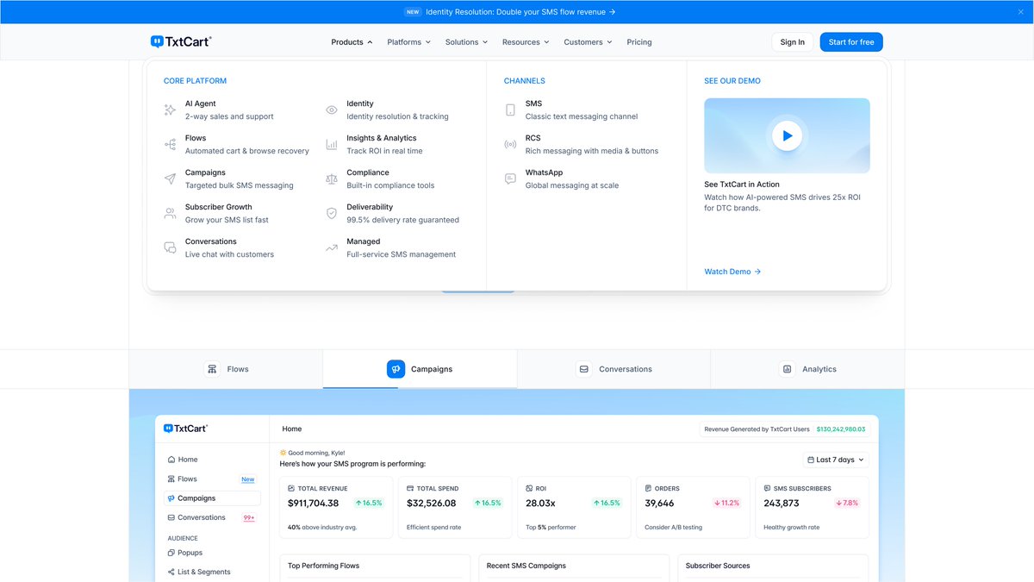Click the Managed trending arrow icon

point(332,248)
